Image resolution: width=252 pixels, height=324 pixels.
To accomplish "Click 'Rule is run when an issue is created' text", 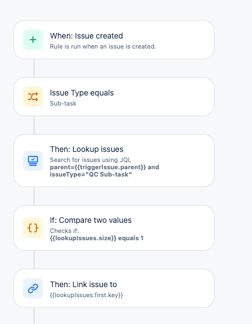I will click(103, 46).
